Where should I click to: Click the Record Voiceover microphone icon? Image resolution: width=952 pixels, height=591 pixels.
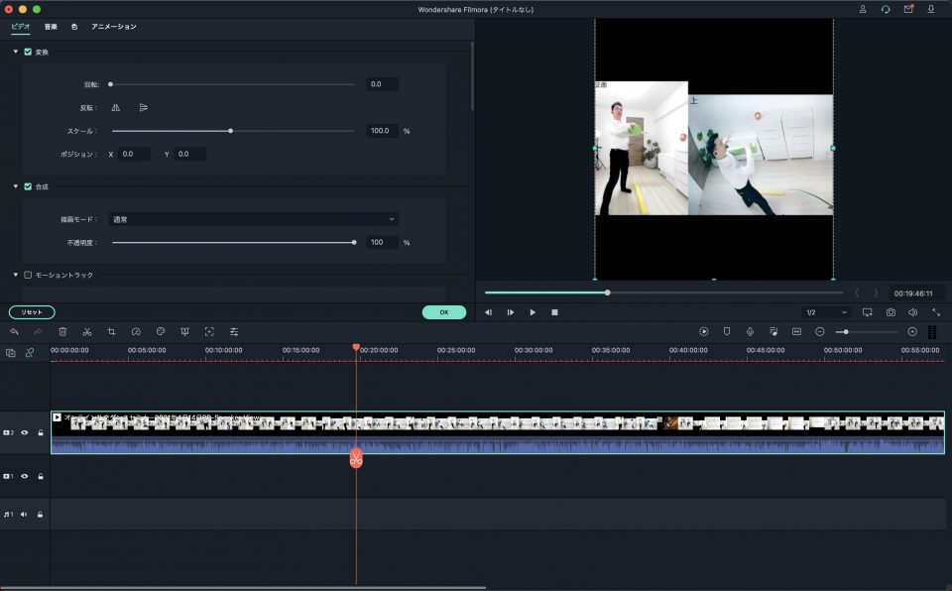749,331
